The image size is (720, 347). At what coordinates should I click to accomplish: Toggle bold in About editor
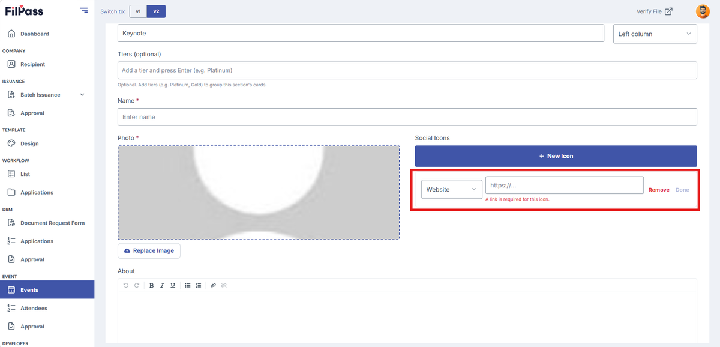152,285
